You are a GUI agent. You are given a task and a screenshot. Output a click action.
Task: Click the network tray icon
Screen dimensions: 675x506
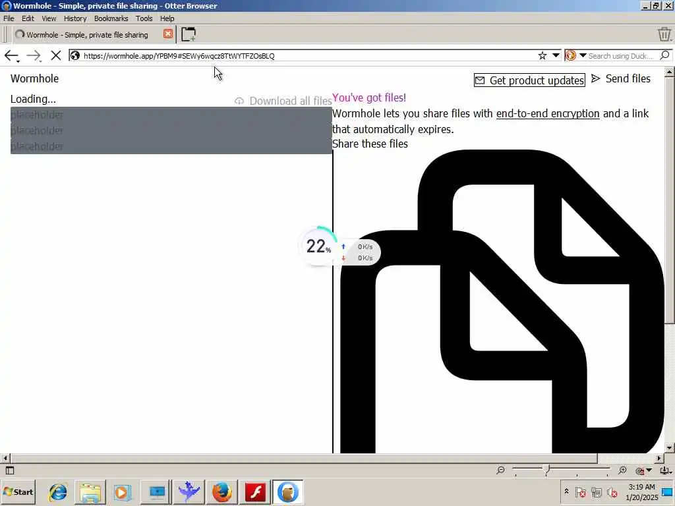[x=597, y=492]
